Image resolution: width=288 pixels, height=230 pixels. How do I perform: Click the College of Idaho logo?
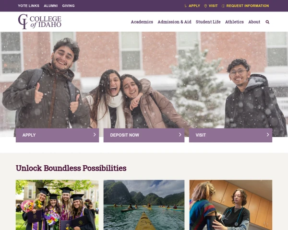point(40,22)
